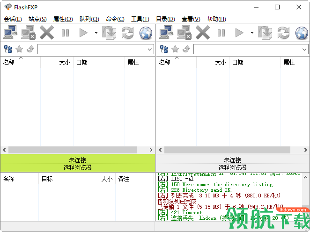Image resolution: width=310 pixels, height=232 pixels.
Task: Open the left pane transfer options dropdown arrow
Action: tap(96, 33)
